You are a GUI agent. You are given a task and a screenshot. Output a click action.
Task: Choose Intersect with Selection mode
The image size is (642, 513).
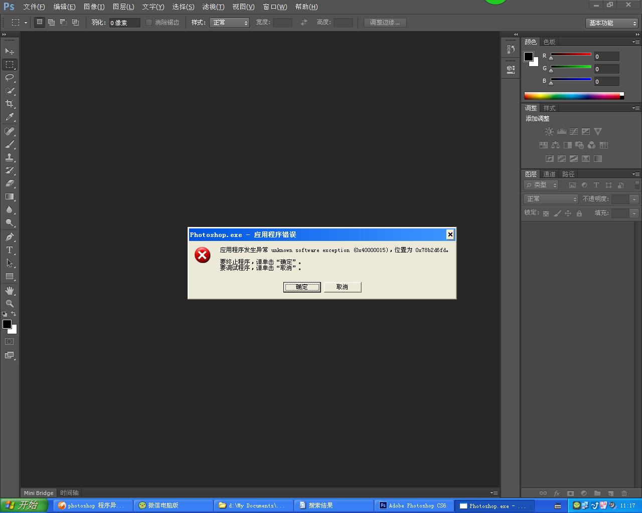(75, 23)
